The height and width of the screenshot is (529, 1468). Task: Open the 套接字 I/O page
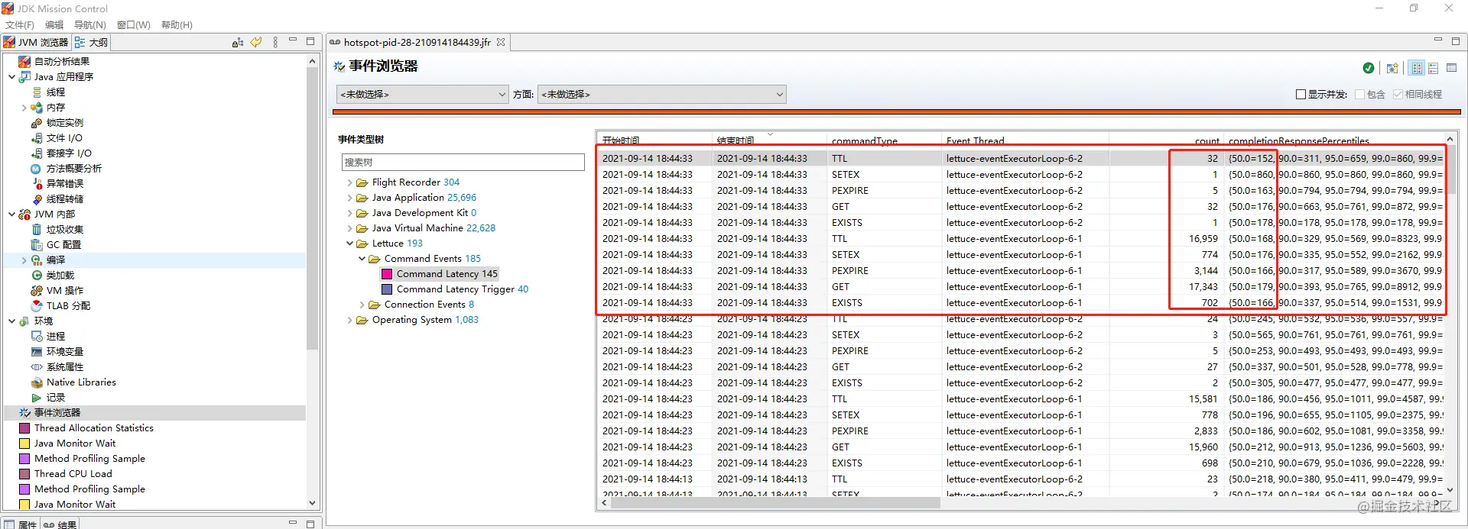(69, 153)
